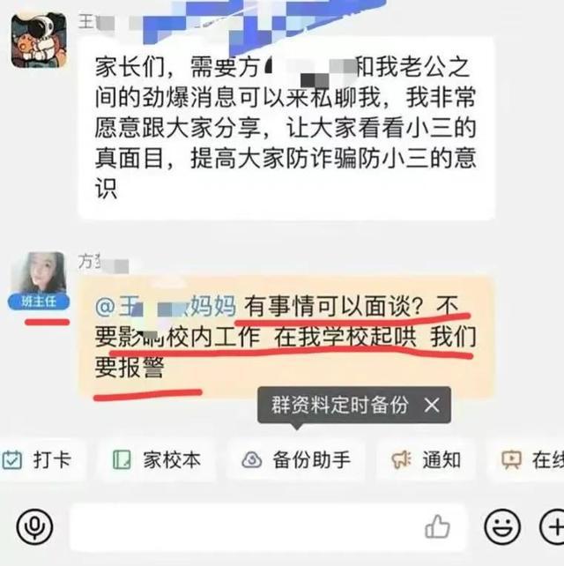Open the 班主任 teacher's avatar

click(39, 274)
